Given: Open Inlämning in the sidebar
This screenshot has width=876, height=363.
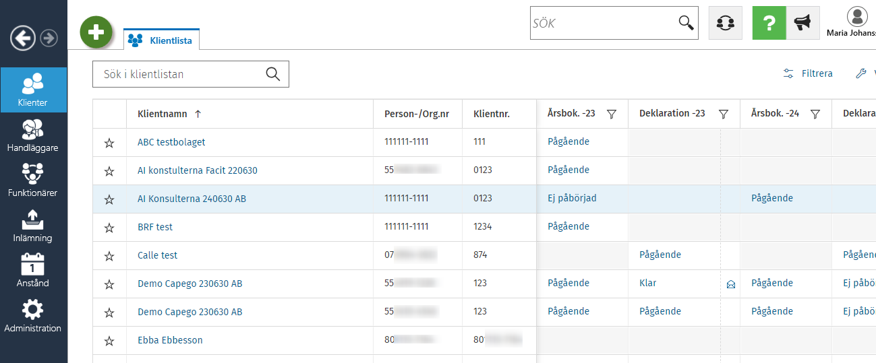Looking at the screenshot, I should point(34,225).
